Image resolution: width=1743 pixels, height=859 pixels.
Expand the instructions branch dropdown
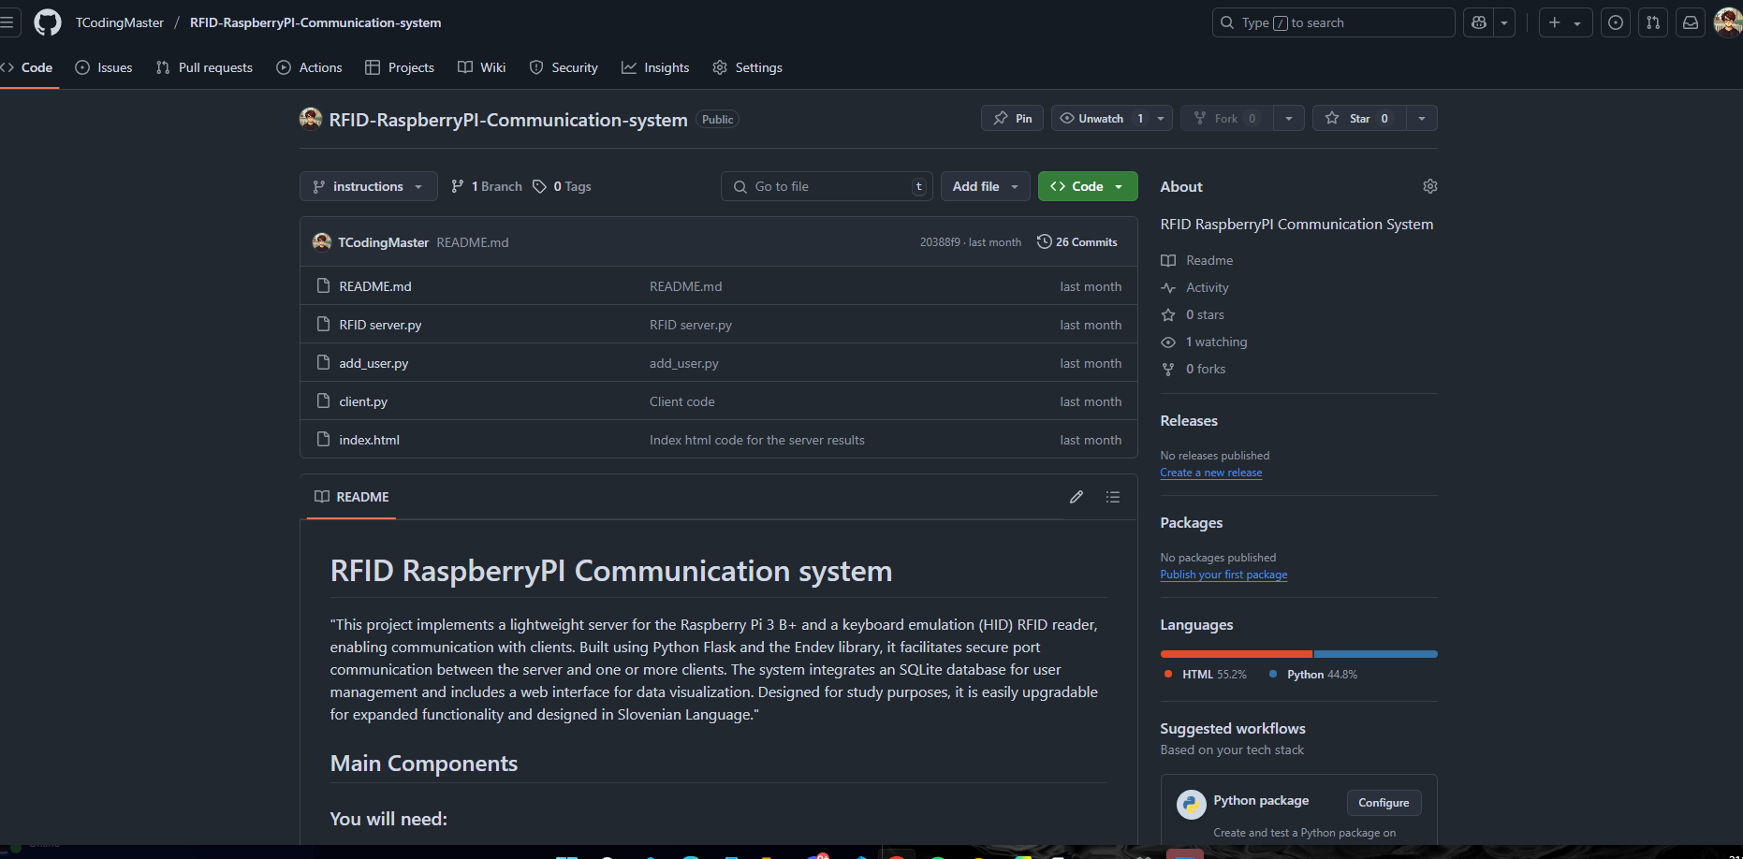[x=368, y=186]
